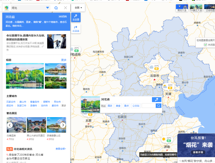Expand the '全国' region selector
Screen dimensions: 215x163
[x=78, y=8]
